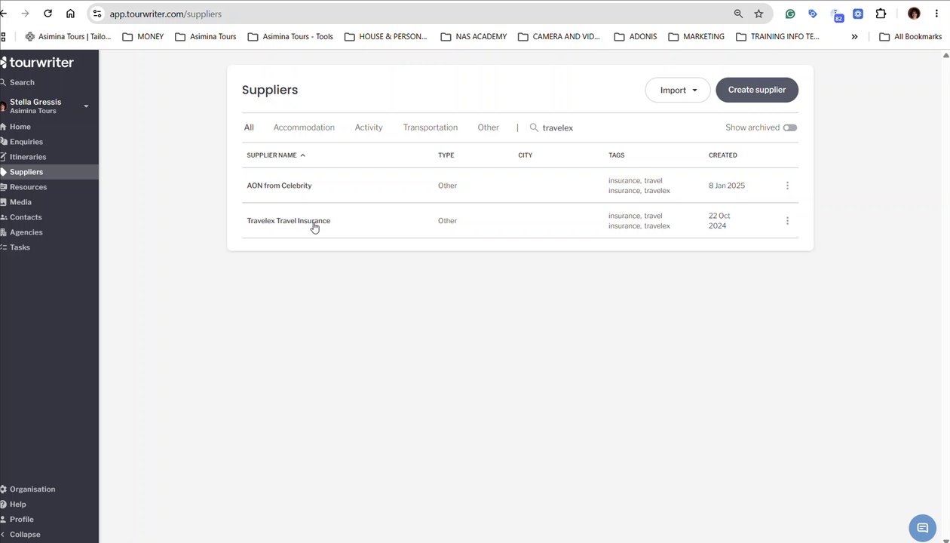Navigate forward in the browser
The height and width of the screenshot is (543, 950).
coord(25,14)
